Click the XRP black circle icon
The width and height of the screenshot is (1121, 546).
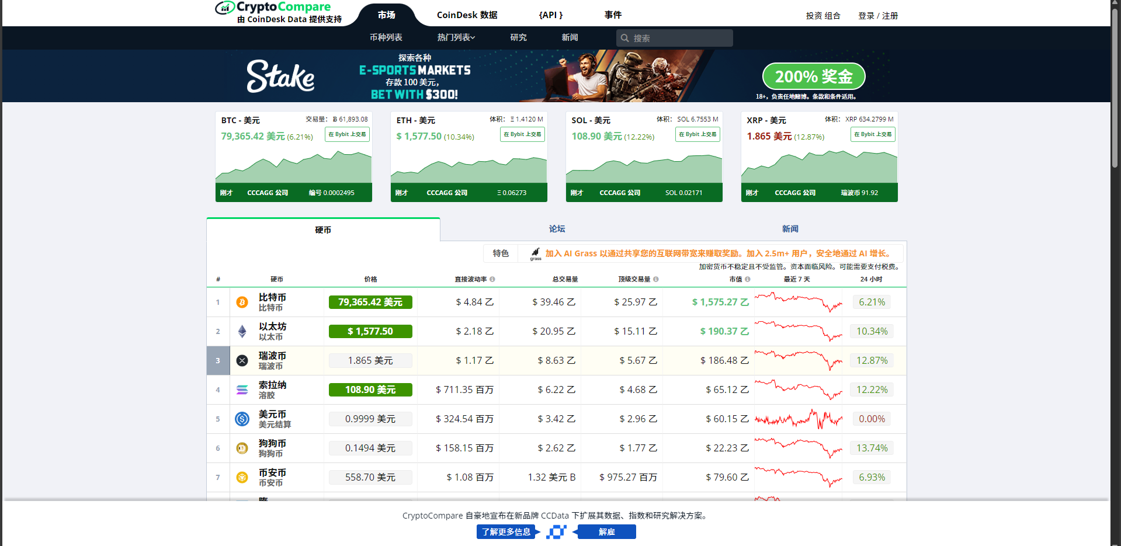pyautogui.click(x=242, y=361)
